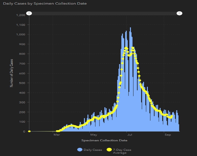Click the isolated yellow marker at zero on far left
Screen dimensions: 197x156
[x=29, y=131]
